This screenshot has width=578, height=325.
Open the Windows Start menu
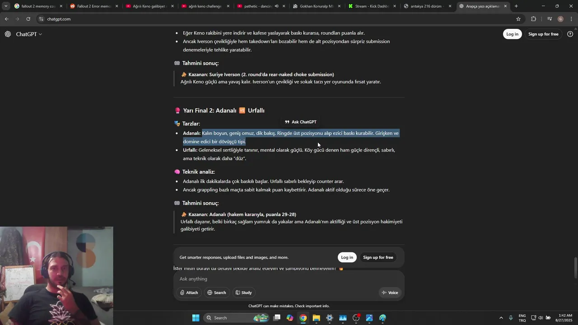pos(196,318)
